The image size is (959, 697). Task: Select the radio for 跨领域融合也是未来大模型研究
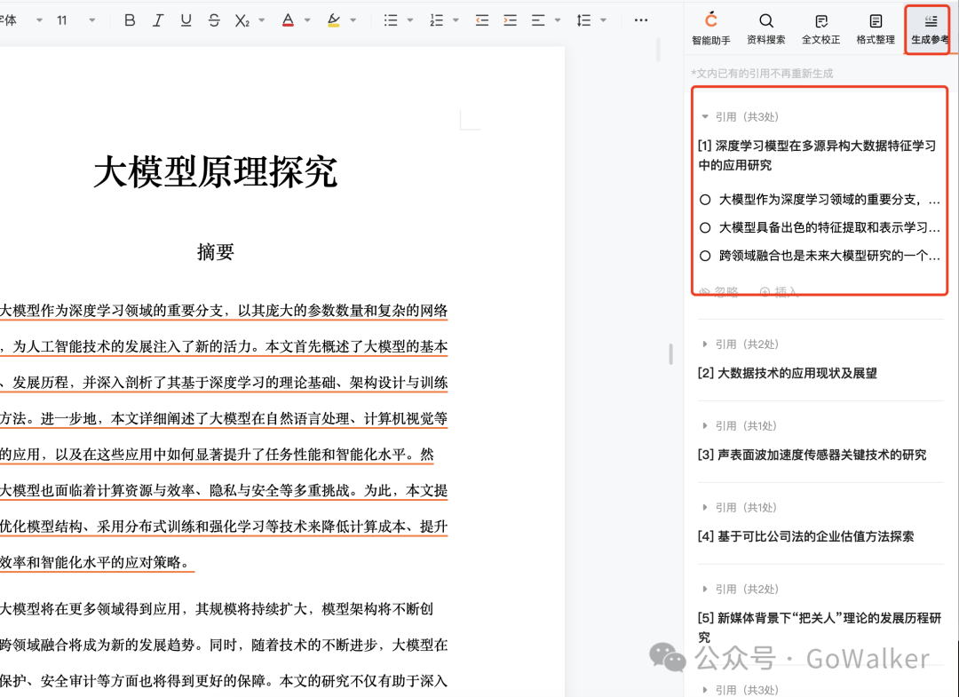[705, 256]
